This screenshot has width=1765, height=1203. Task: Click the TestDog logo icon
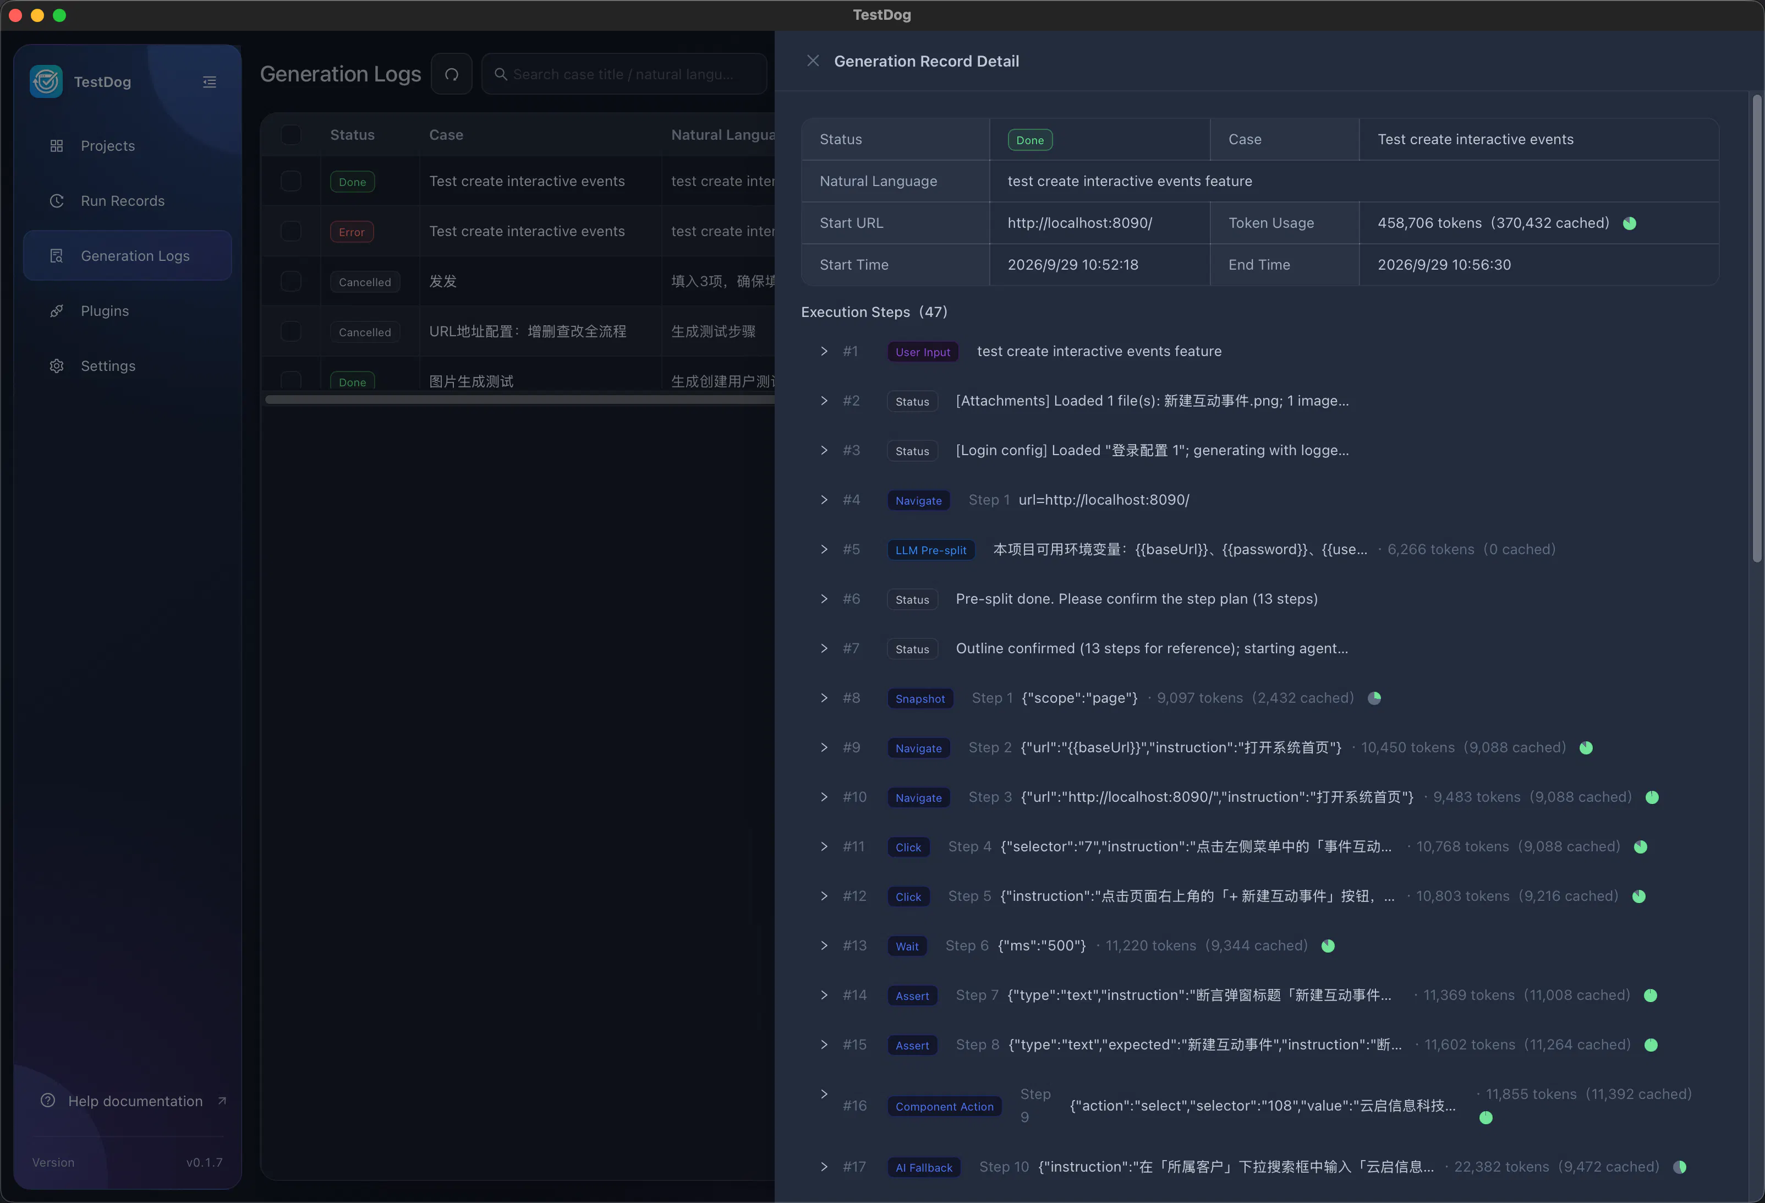(46, 81)
